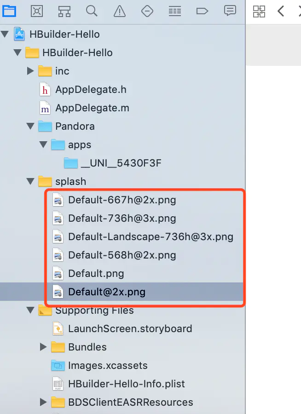Open the Report navigator speech bubble icon
Image resolution: width=301 pixels, height=414 pixels.
[x=230, y=11]
